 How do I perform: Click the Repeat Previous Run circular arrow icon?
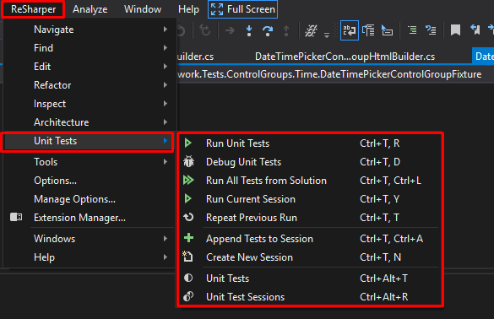[188, 217]
